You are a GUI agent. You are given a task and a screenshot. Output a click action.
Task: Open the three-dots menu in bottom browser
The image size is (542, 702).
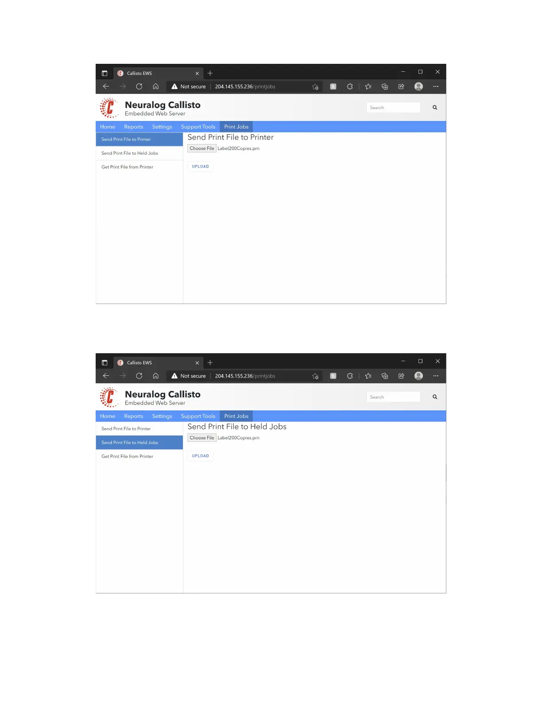(x=436, y=376)
